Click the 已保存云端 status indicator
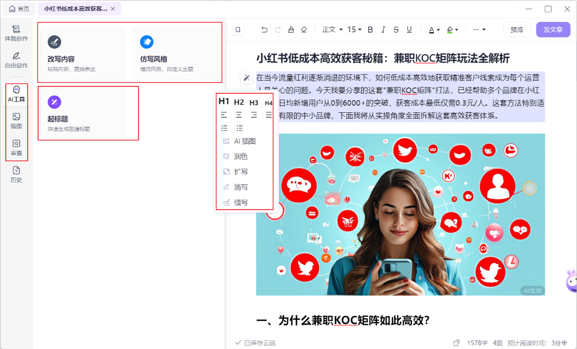 coord(255,343)
